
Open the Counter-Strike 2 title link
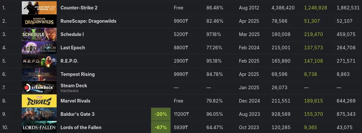79,7
